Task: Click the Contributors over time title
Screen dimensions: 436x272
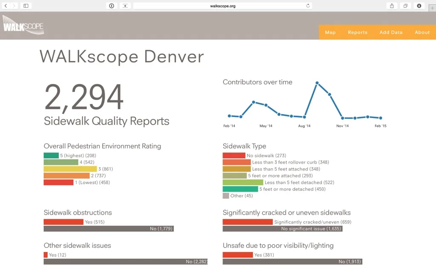Action: 258,82
